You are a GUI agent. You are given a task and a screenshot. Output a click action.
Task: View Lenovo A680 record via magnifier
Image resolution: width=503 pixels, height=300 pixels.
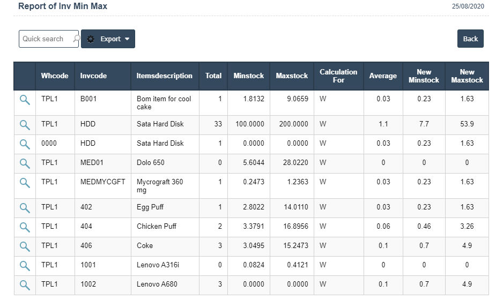click(25, 284)
